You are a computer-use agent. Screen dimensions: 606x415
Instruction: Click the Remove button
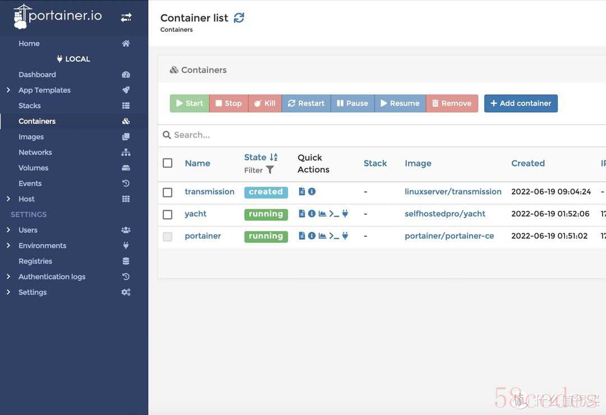pyautogui.click(x=452, y=103)
